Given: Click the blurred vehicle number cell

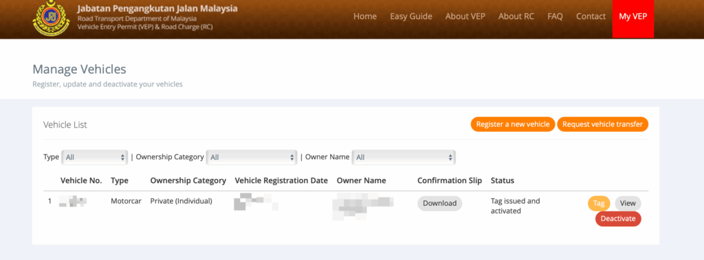Looking at the screenshot, I should (73, 201).
